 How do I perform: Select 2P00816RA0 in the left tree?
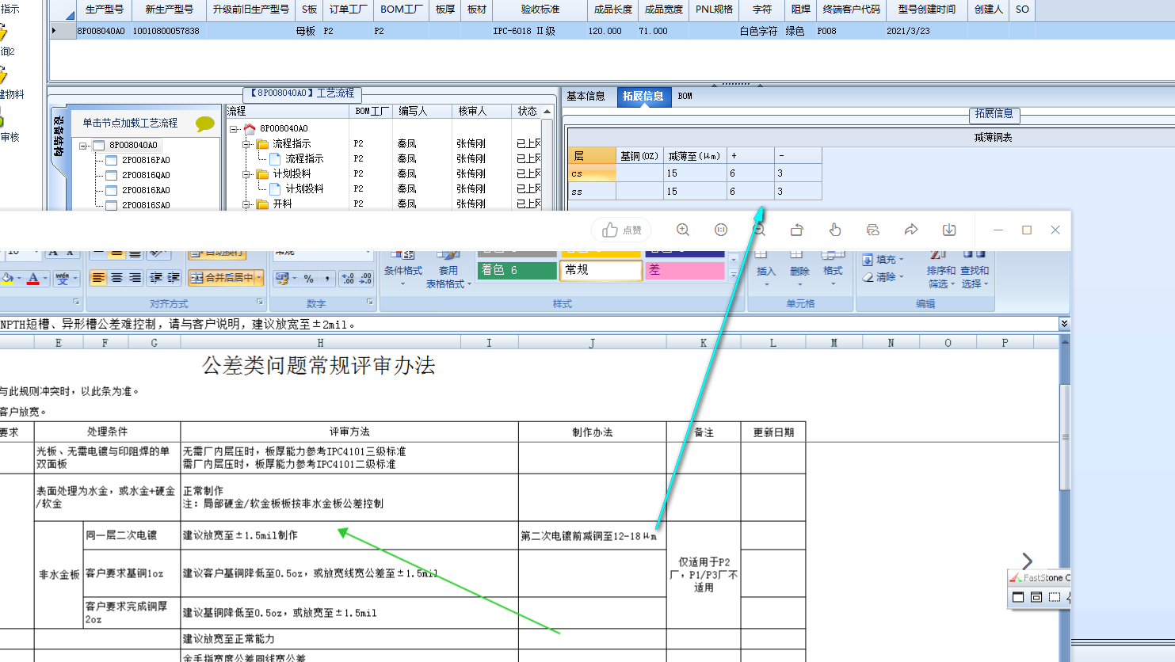[x=146, y=191]
